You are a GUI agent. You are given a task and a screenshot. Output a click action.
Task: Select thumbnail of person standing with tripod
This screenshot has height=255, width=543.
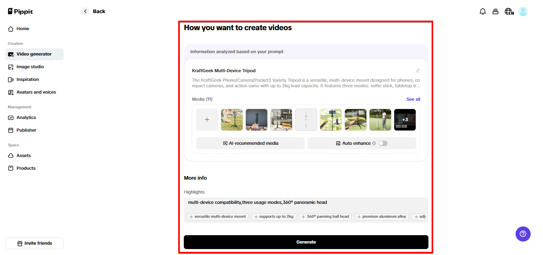(380, 120)
